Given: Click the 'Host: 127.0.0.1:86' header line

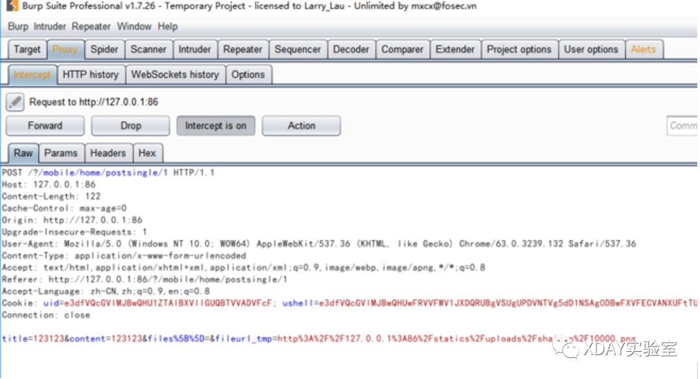Looking at the screenshot, I should click(x=49, y=184).
